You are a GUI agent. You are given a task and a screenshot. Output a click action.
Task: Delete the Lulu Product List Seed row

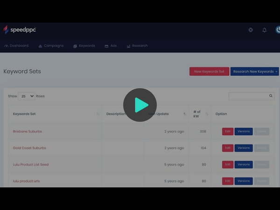click(262, 164)
